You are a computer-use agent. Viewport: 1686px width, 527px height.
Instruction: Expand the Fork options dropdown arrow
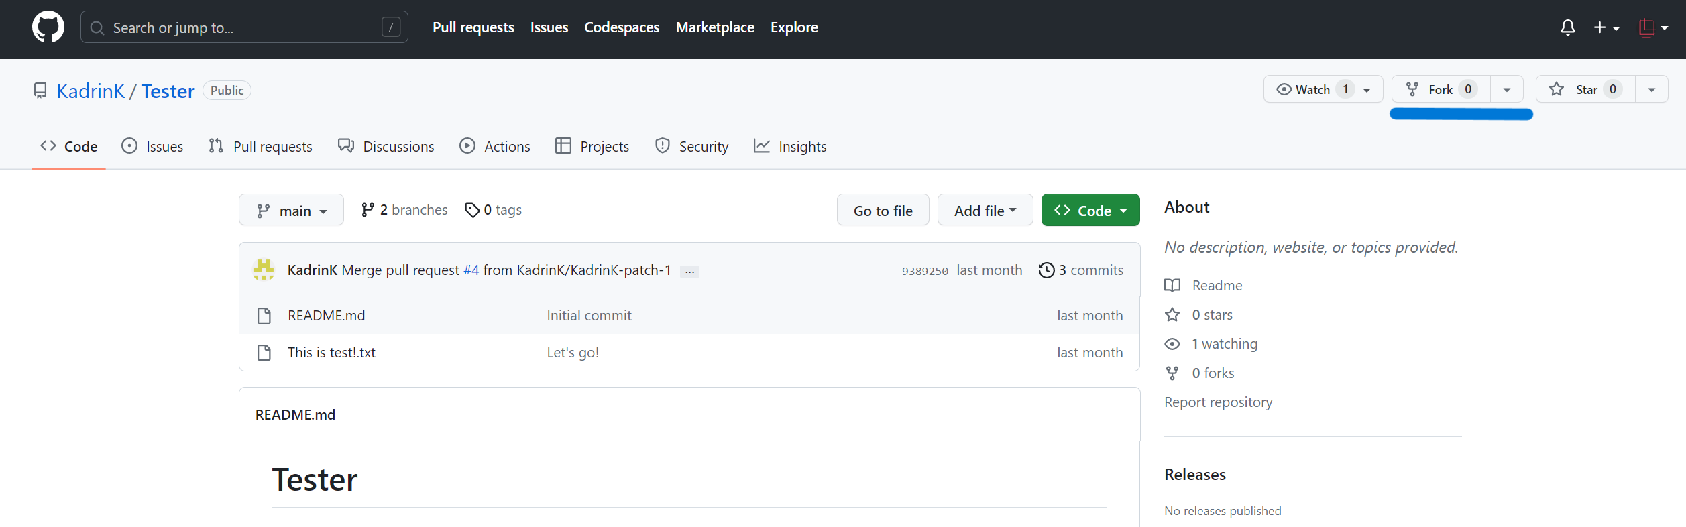1507,89
